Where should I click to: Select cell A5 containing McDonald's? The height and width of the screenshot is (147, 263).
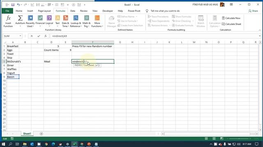coord(13,62)
